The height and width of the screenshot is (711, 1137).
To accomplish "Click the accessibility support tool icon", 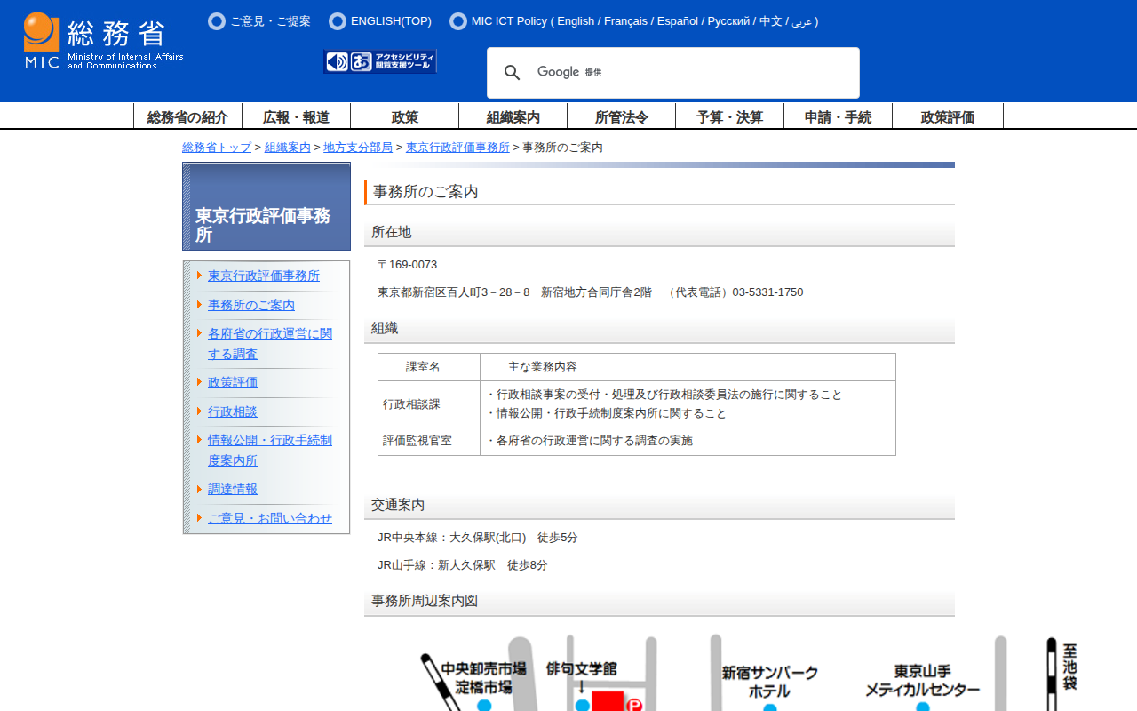I will (380, 61).
